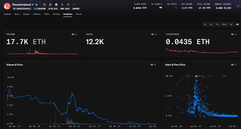Screen dimensions: 241x129
Task: Click the expand header icon at top right
Action: pos(238,6)
